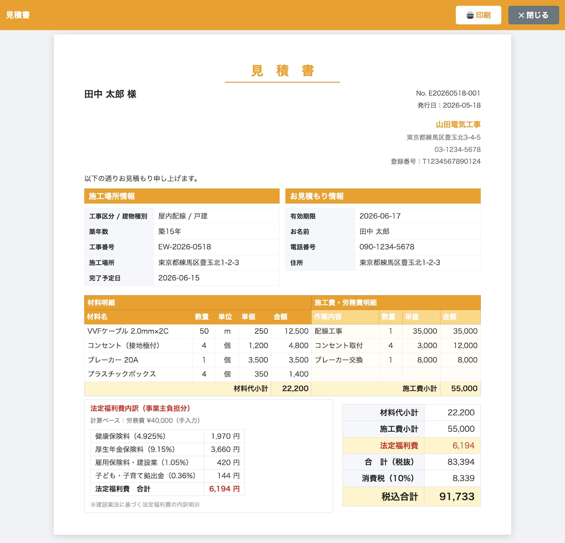The image size is (565, 543).
Task: Click the value 屋内配線 / 戸建
Action: (x=183, y=216)
